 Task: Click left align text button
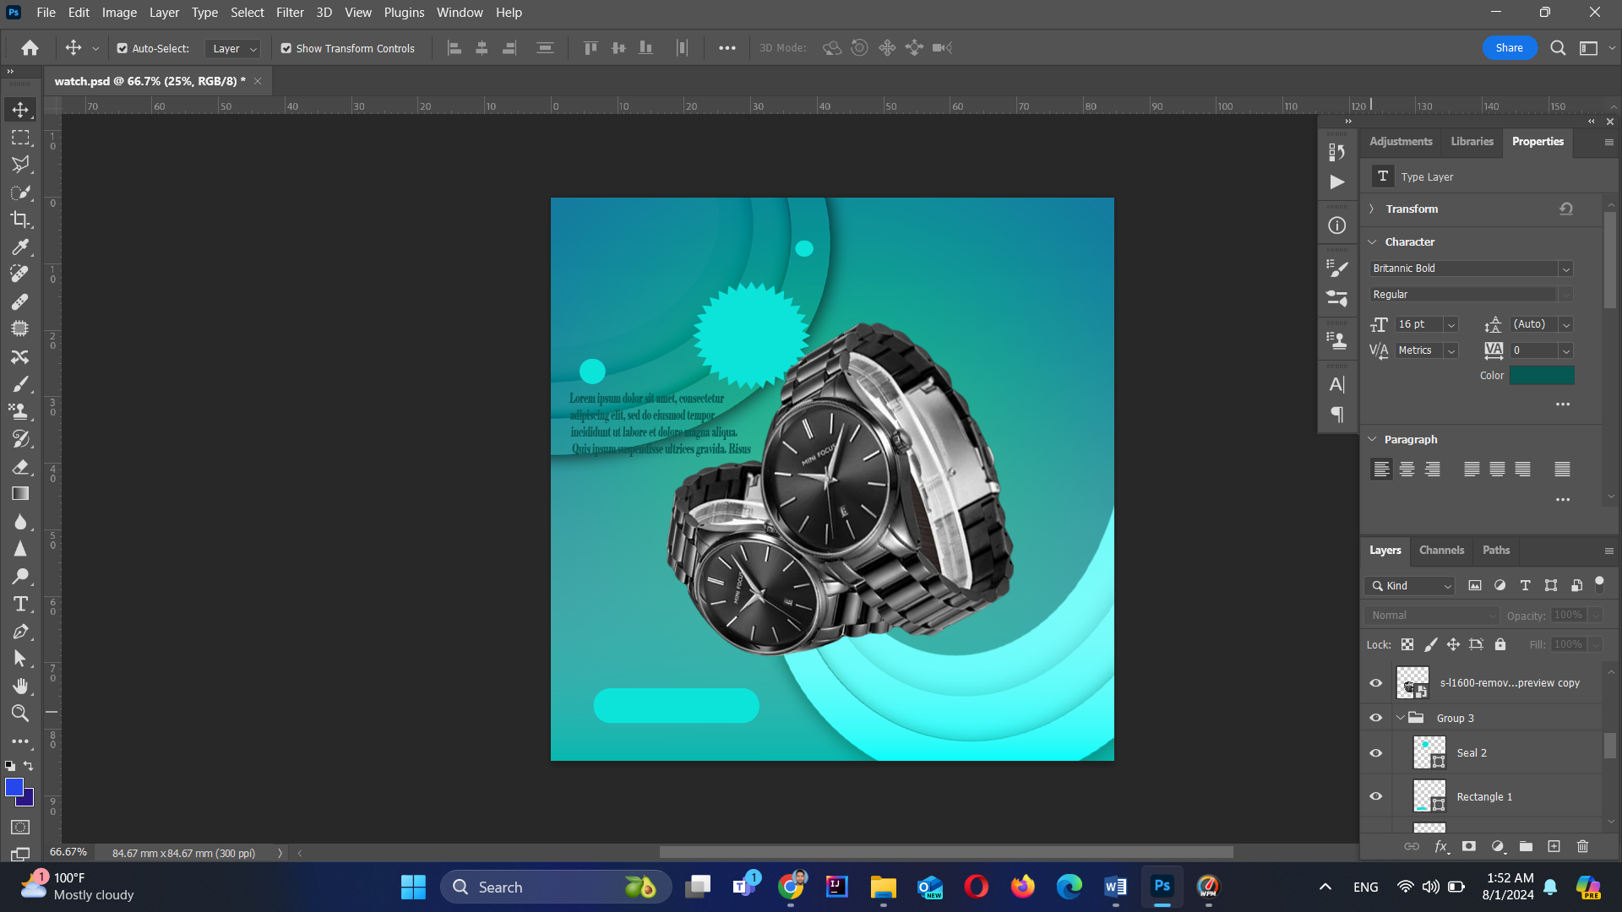point(1381,470)
